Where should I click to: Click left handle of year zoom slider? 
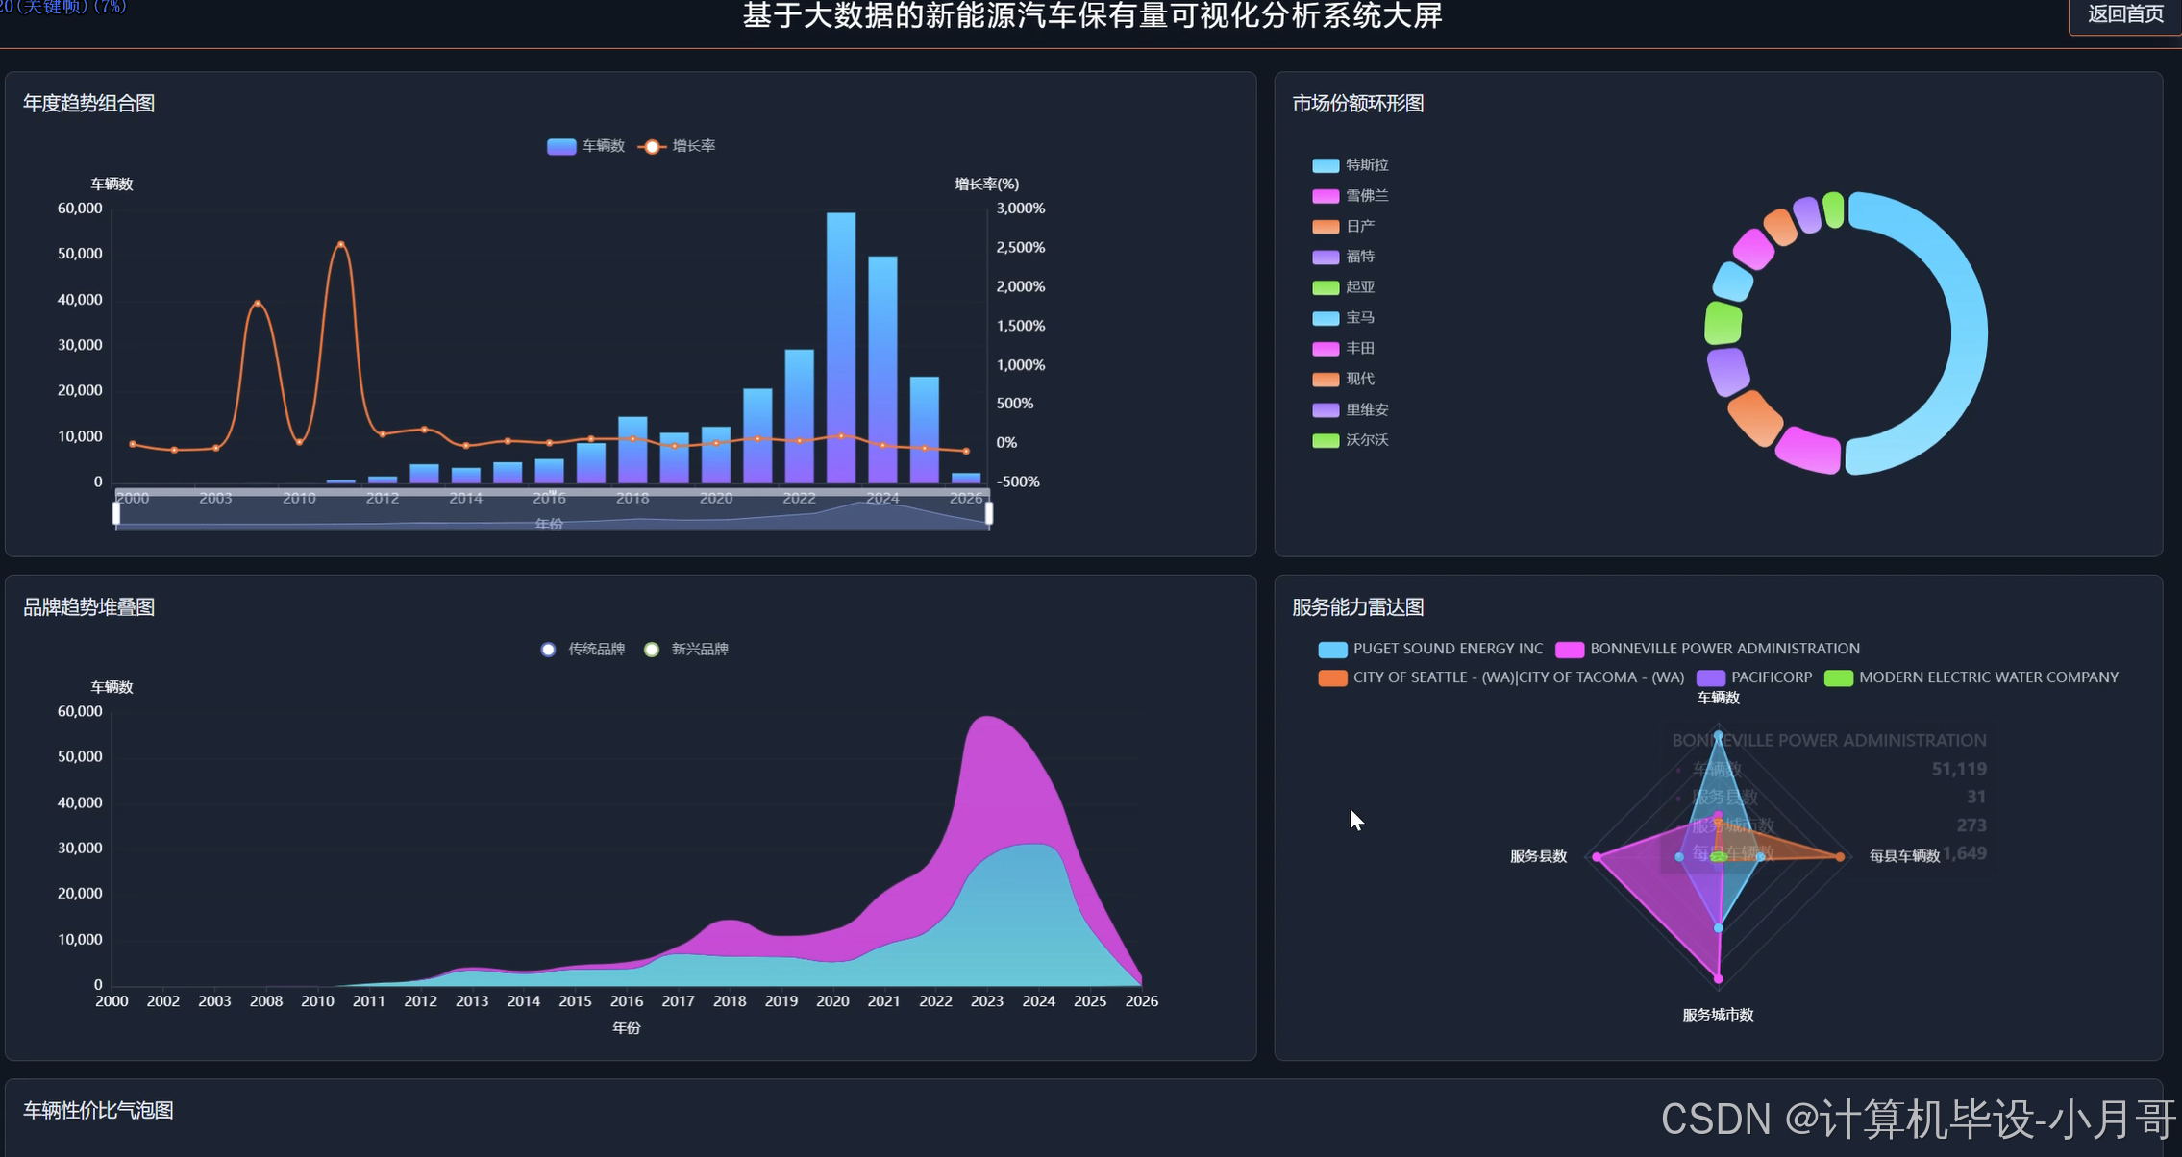[x=116, y=513]
